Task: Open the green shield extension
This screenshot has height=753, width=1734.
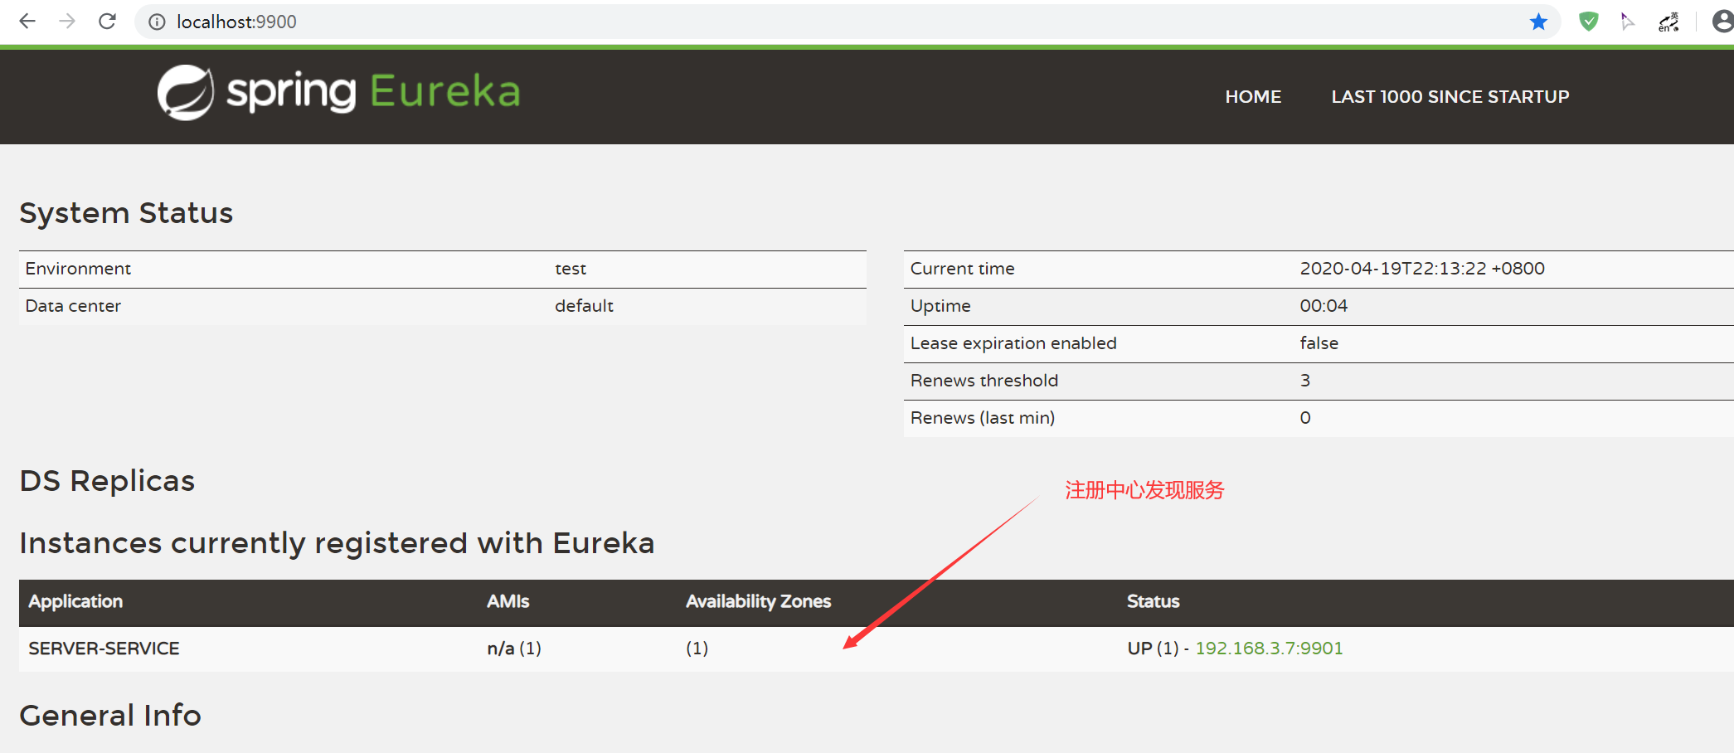Action: [1588, 22]
